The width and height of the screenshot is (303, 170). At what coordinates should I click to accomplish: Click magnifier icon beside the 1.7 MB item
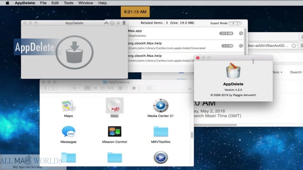coord(241,46)
